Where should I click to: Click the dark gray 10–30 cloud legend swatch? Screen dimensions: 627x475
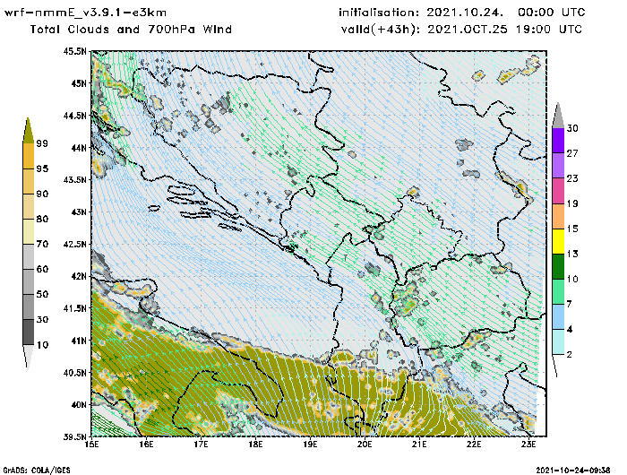(29, 332)
